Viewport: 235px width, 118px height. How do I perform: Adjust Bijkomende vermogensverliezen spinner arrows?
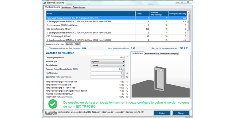(x=123, y=77)
